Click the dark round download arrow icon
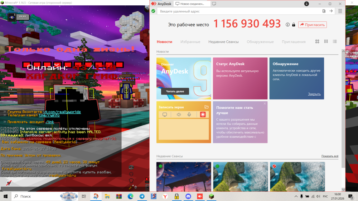This screenshot has height=201, width=358. tap(307, 4)
